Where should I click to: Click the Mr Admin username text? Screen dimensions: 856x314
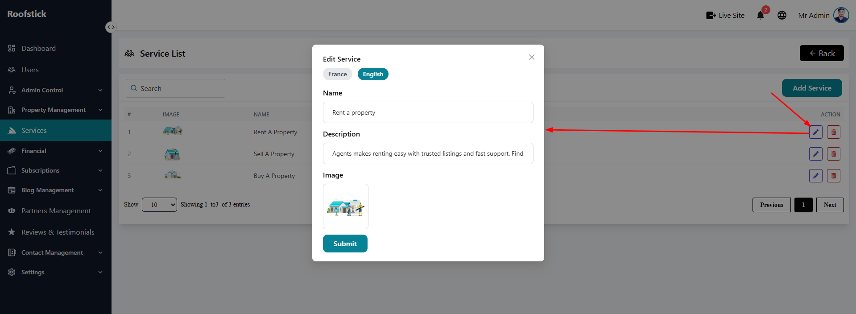pos(814,15)
